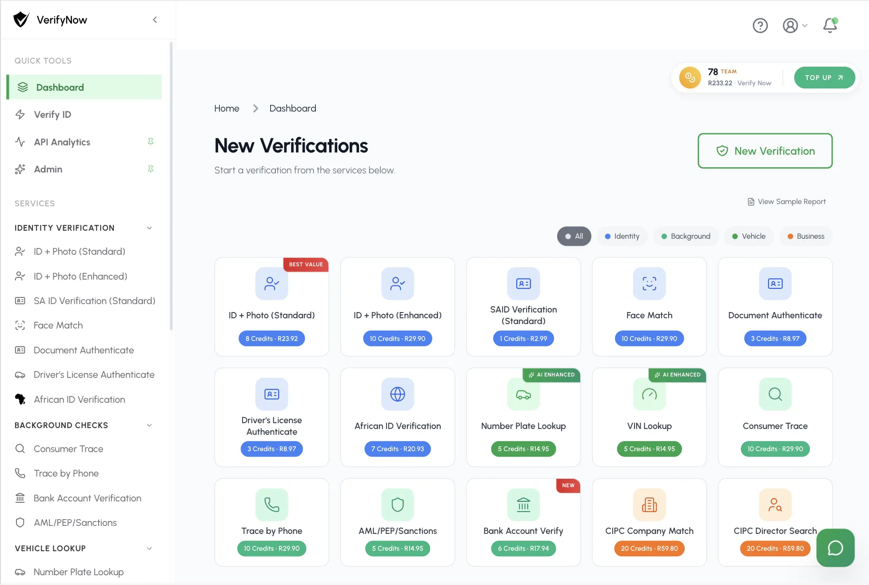Click the sidebar vertical scrollbar

pyautogui.click(x=171, y=187)
